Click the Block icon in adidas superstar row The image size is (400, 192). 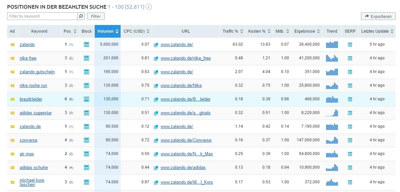pos(86,113)
